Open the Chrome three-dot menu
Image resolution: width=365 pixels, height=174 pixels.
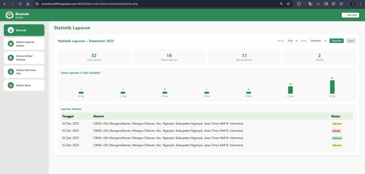[361, 4]
